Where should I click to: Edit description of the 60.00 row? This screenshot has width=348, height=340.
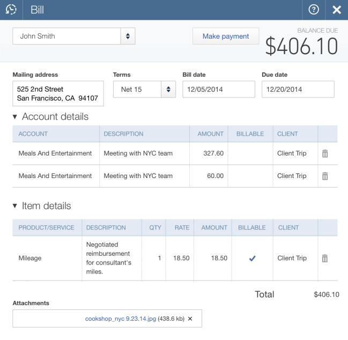pos(144,176)
